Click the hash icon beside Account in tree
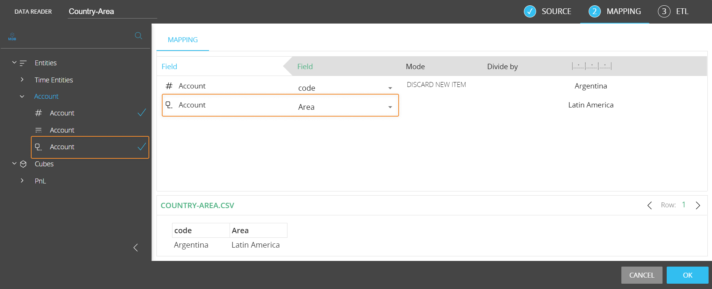712x289 pixels. pyautogui.click(x=38, y=113)
